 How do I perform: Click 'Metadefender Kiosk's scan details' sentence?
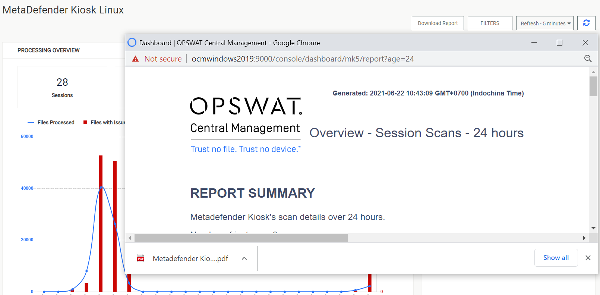[x=287, y=217]
